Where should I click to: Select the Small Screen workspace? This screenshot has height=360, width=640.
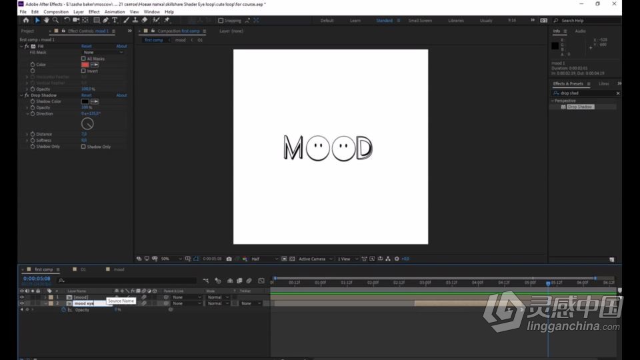[x=420, y=21]
